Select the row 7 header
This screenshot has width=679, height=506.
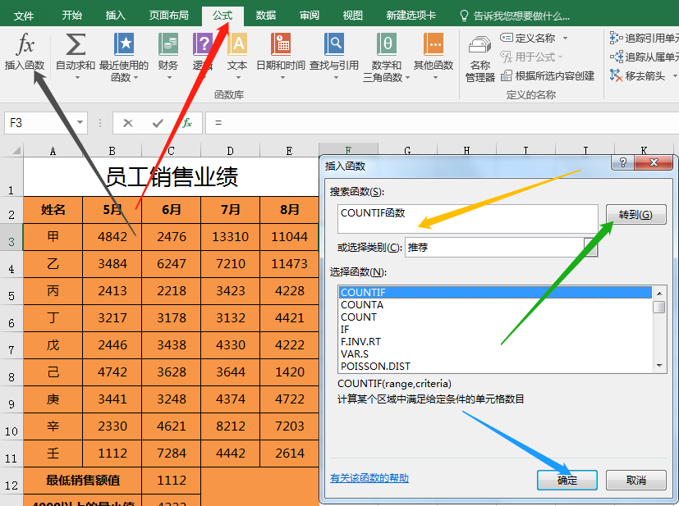coord(11,345)
